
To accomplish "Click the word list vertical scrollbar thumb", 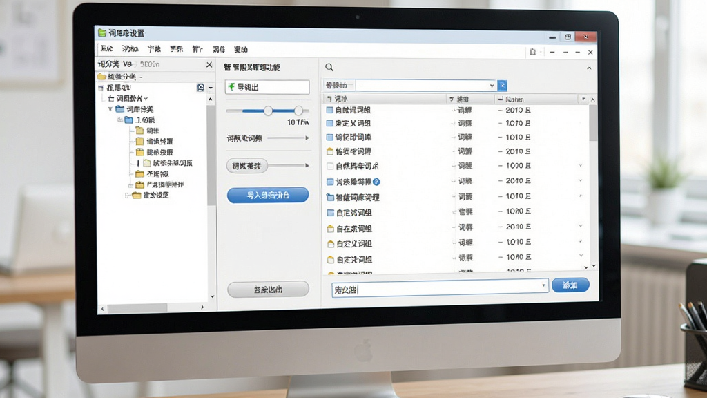I will click(593, 123).
